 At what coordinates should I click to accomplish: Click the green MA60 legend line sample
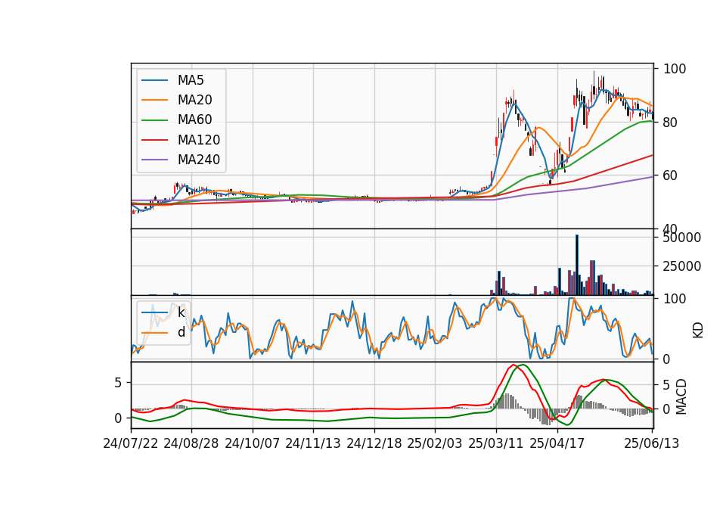pyautogui.click(x=154, y=120)
